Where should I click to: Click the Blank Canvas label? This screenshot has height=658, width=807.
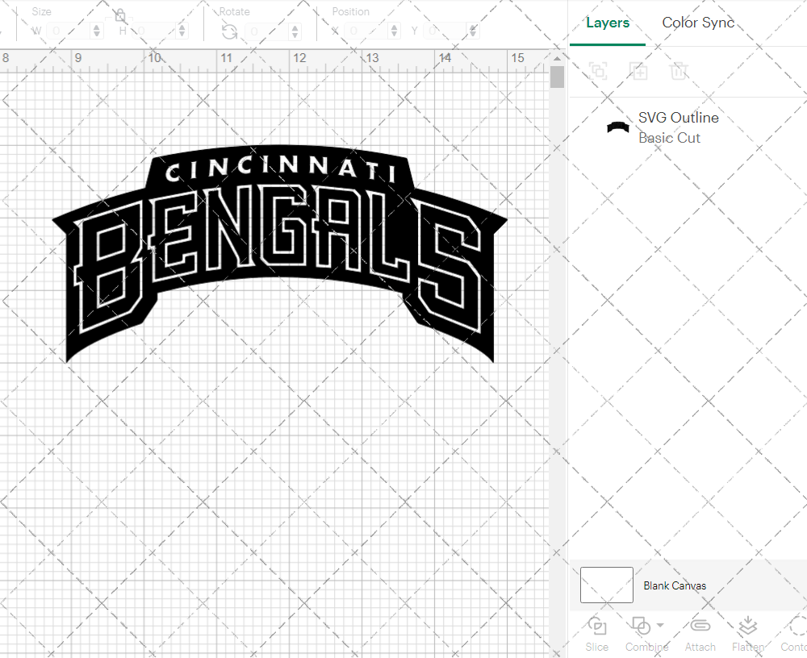point(674,585)
